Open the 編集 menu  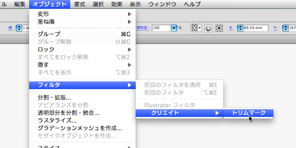[x=20, y=4]
